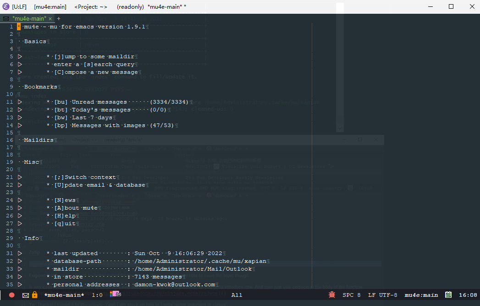This screenshot has height=306, width=480.
Task: Close the *mu4e-main* tab with its x
Action: (50, 19)
